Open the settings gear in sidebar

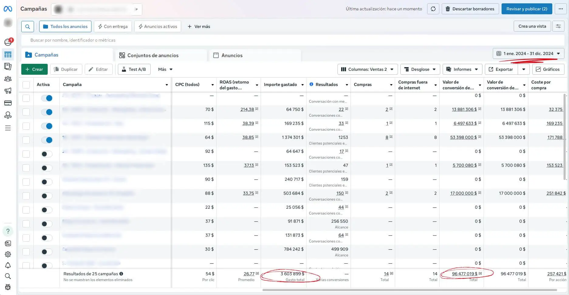[x=8, y=254]
